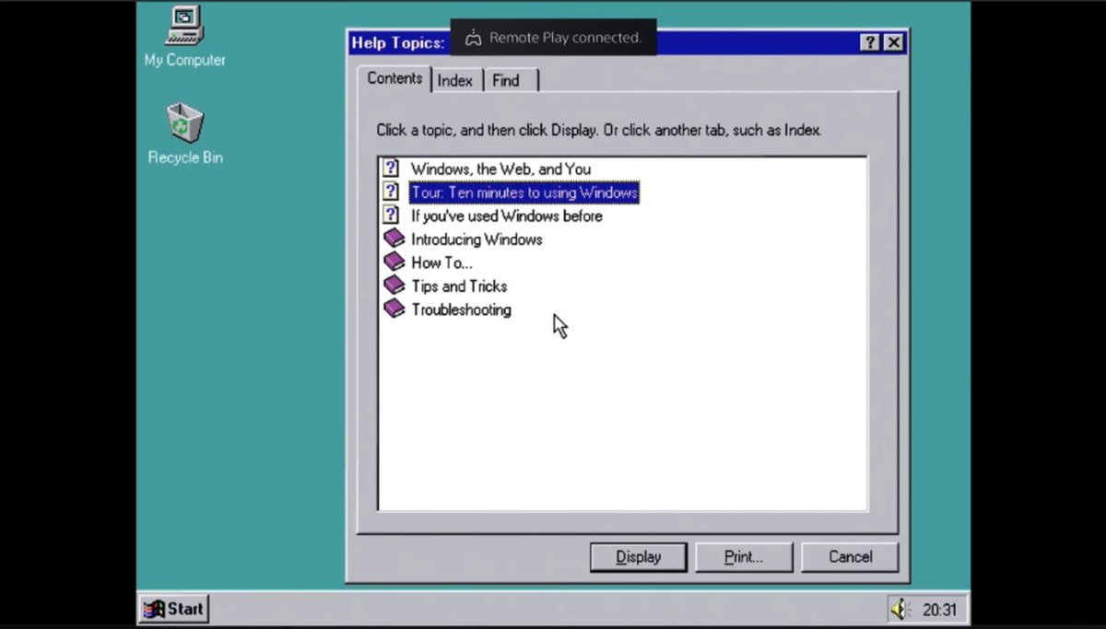This screenshot has width=1106, height=629.
Task: Select the Recycle Bin desktop icon
Action: tap(185, 134)
